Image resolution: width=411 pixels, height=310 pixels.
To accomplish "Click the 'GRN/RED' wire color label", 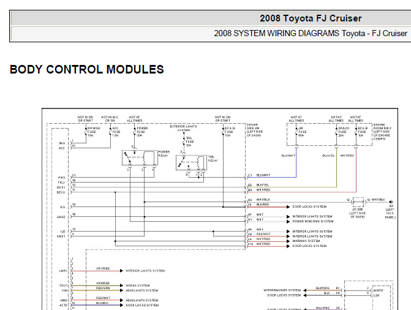I will click(x=103, y=283).
